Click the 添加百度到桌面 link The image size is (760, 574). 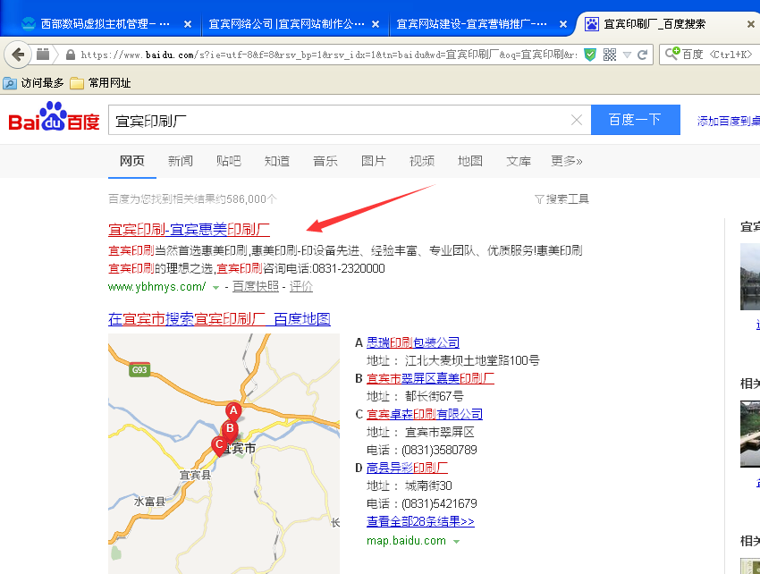[x=728, y=122]
